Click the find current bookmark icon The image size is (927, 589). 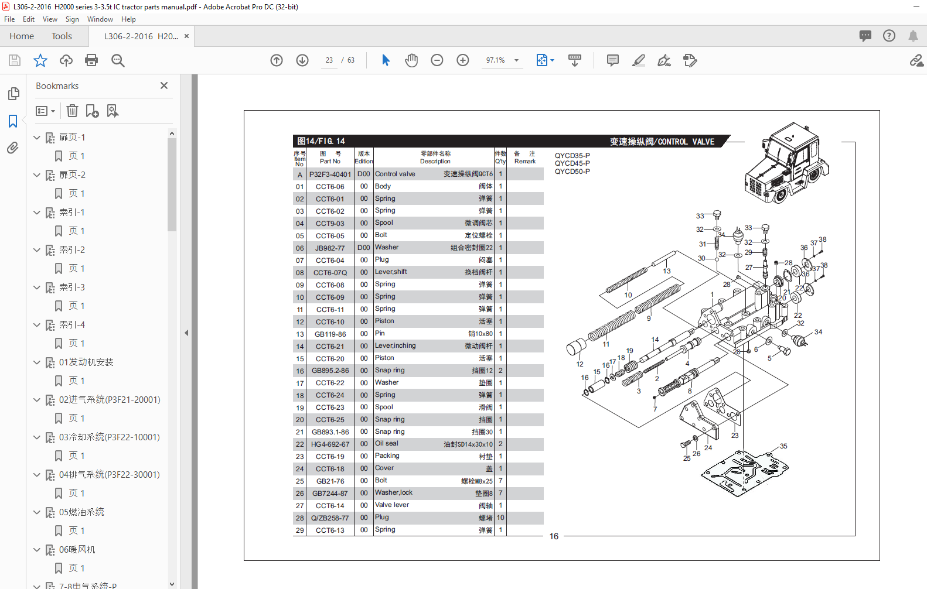click(x=113, y=111)
